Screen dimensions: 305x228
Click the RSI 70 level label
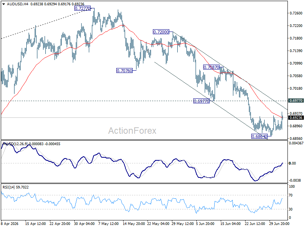click(291, 195)
